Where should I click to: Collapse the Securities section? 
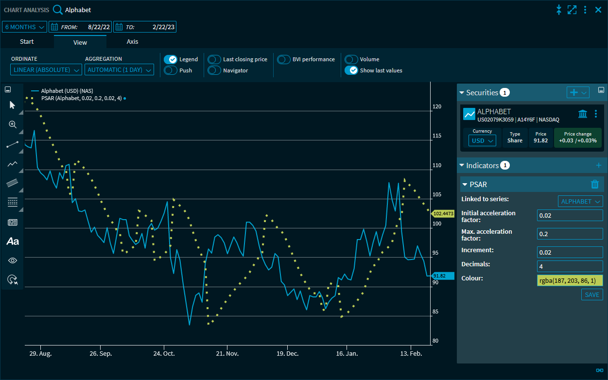coord(462,92)
